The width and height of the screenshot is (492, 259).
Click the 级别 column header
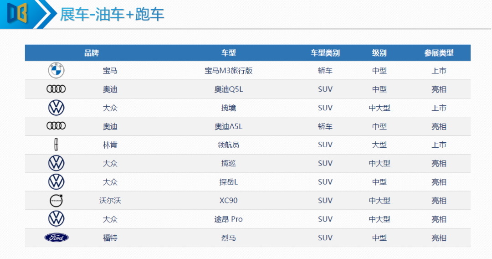click(379, 53)
